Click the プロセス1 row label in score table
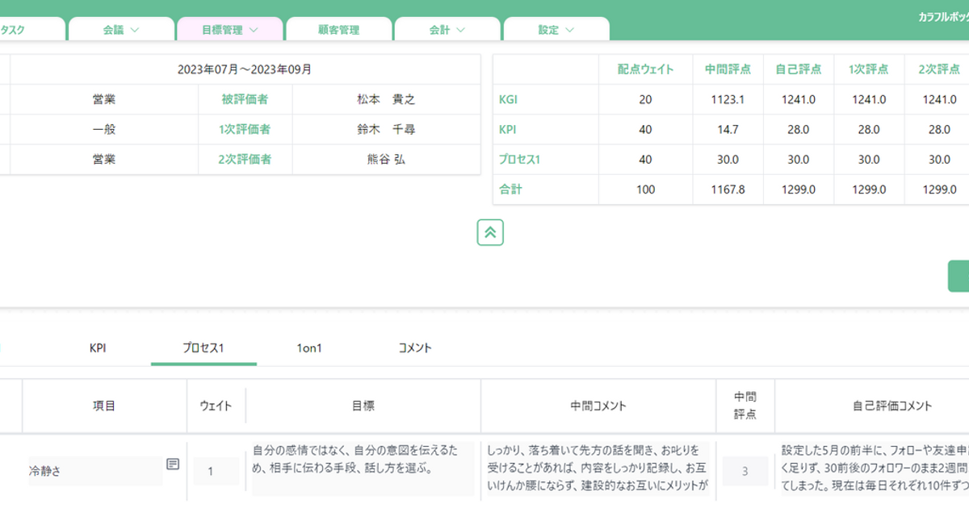The image size is (969, 508). point(519,160)
